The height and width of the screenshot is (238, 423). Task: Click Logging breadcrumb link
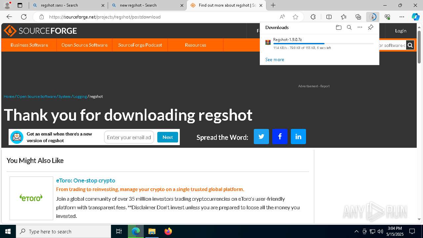point(80,97)
